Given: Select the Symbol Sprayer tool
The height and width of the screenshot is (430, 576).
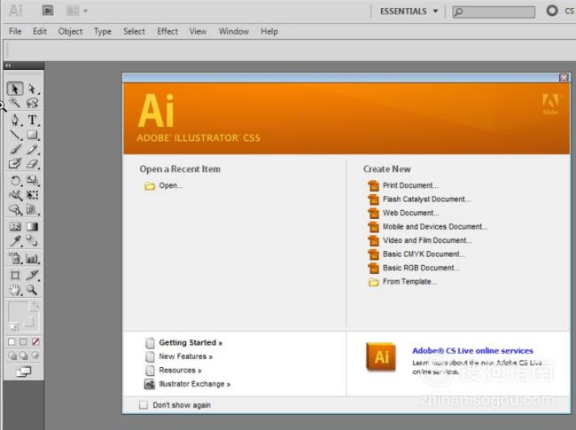Looking at the screenshot, I should point(15,258).
